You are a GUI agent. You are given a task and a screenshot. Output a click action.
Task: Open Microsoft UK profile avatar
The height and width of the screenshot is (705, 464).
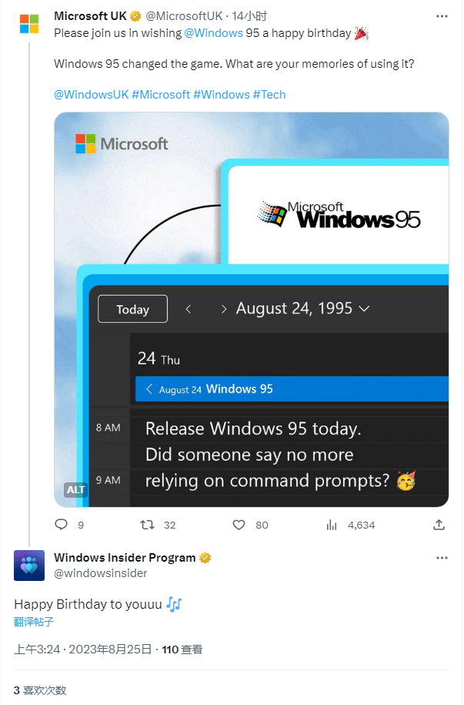coord(29,23)
